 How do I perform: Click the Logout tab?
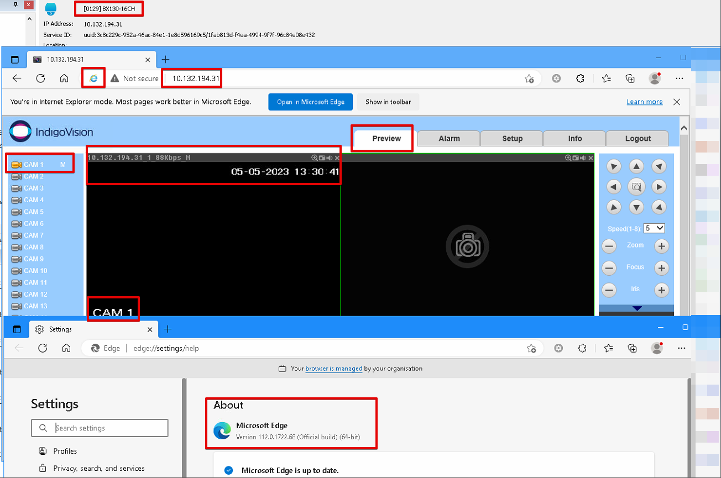coord(638,139)
